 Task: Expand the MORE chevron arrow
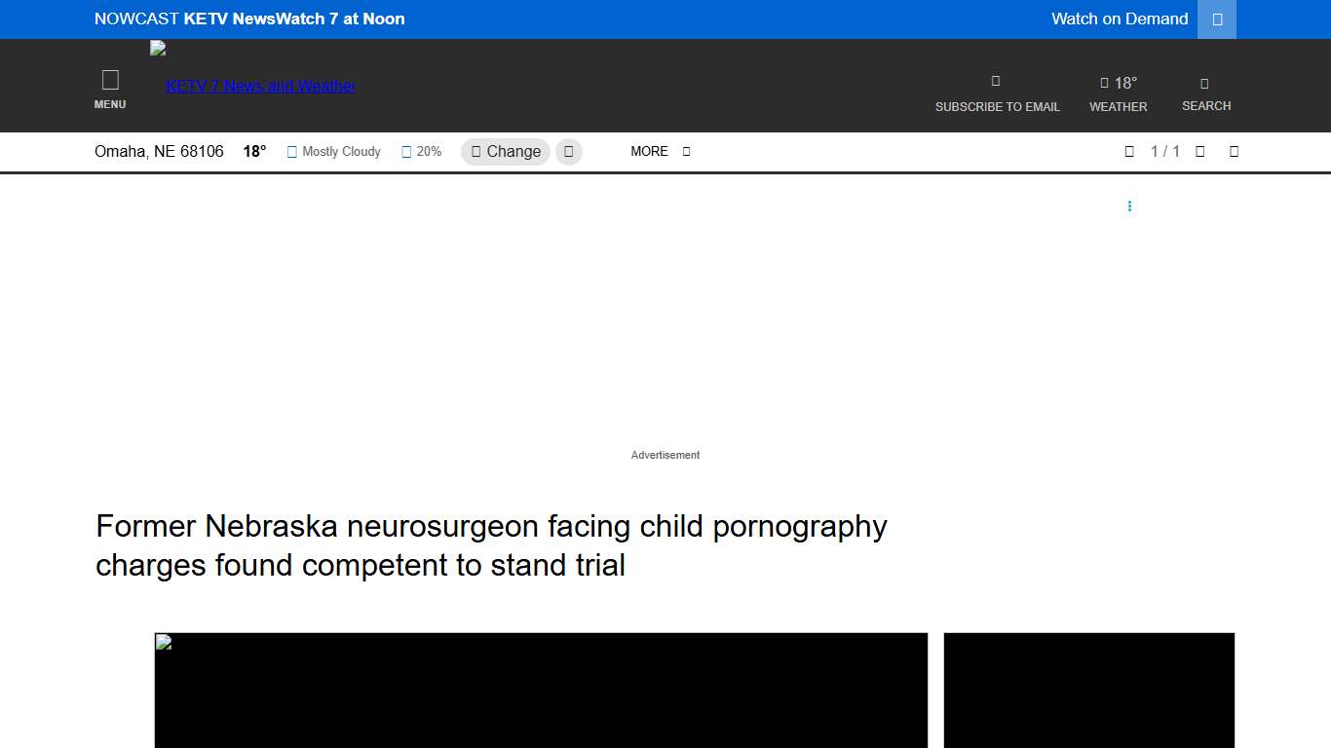pyautogui.click(x=685, y=151)
